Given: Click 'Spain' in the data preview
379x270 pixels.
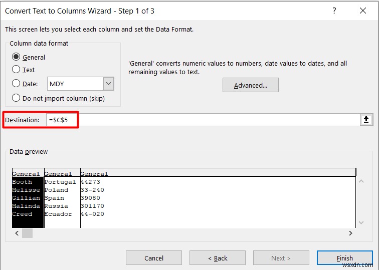Looking at the screenshot, I should [54, 198].
